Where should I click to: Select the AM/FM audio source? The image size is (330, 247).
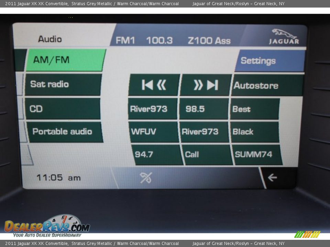66,60
